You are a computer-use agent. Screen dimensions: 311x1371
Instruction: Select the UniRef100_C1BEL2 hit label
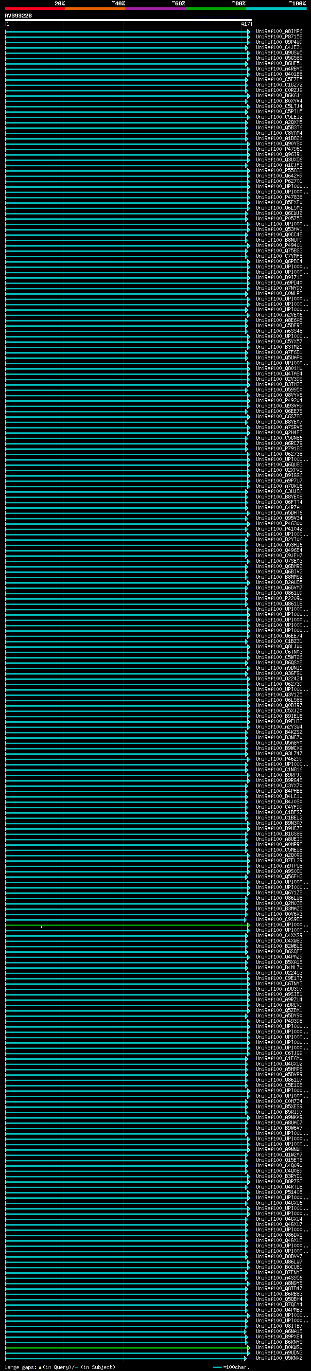click(x=279, y=818)
